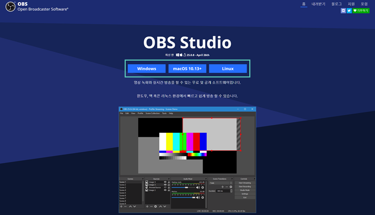Screen dimensions: 375x215
Task: Click the Duration stepper arrows
Action: coord(231,191)
